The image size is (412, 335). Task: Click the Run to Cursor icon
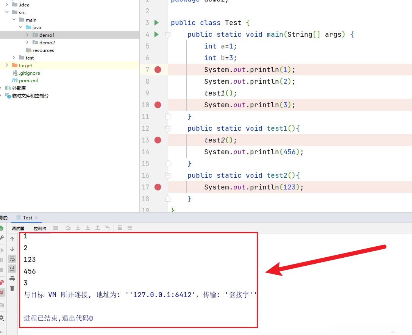click(108, 228)
